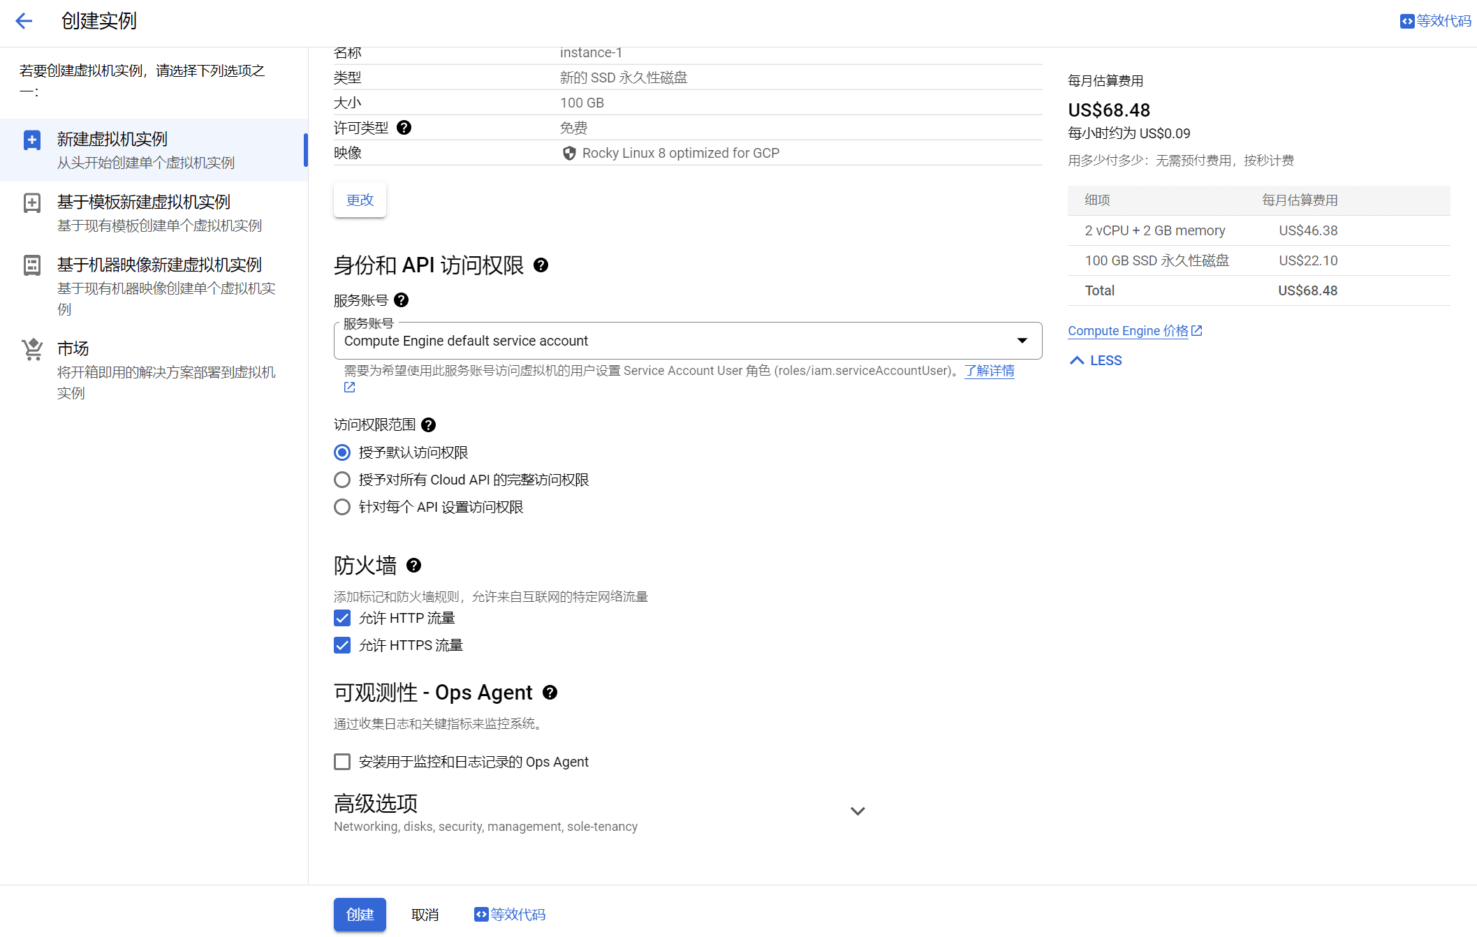Click the 100 GB size value
The height and width of the screenshot is (937, 1477).
click(x=582, y=103)
